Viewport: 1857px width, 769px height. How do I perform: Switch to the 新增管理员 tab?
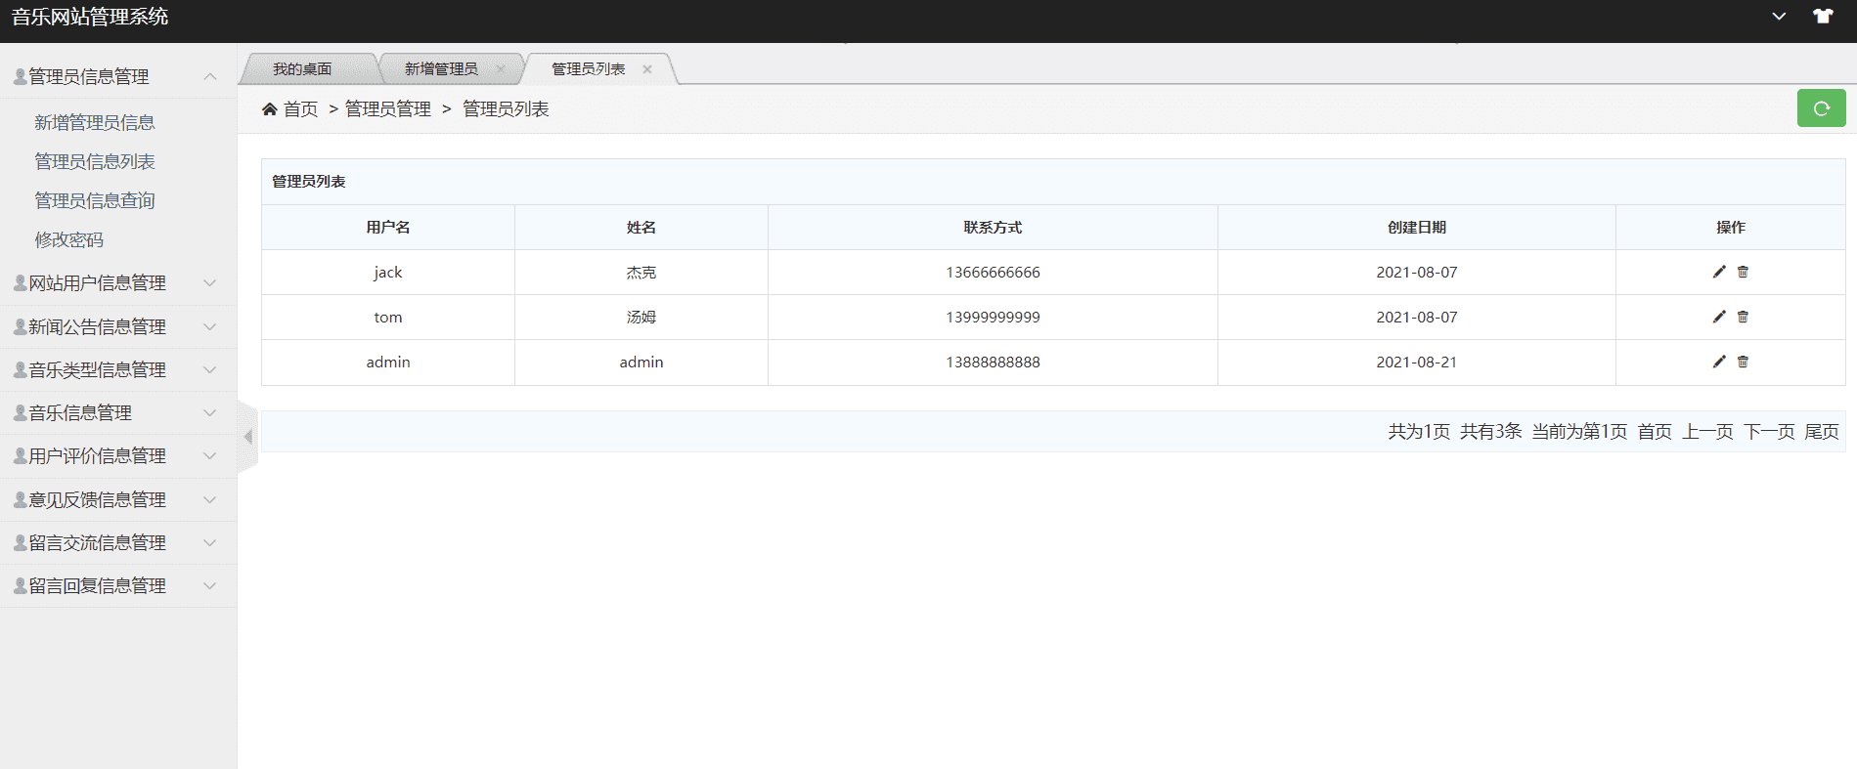[441, 69]
